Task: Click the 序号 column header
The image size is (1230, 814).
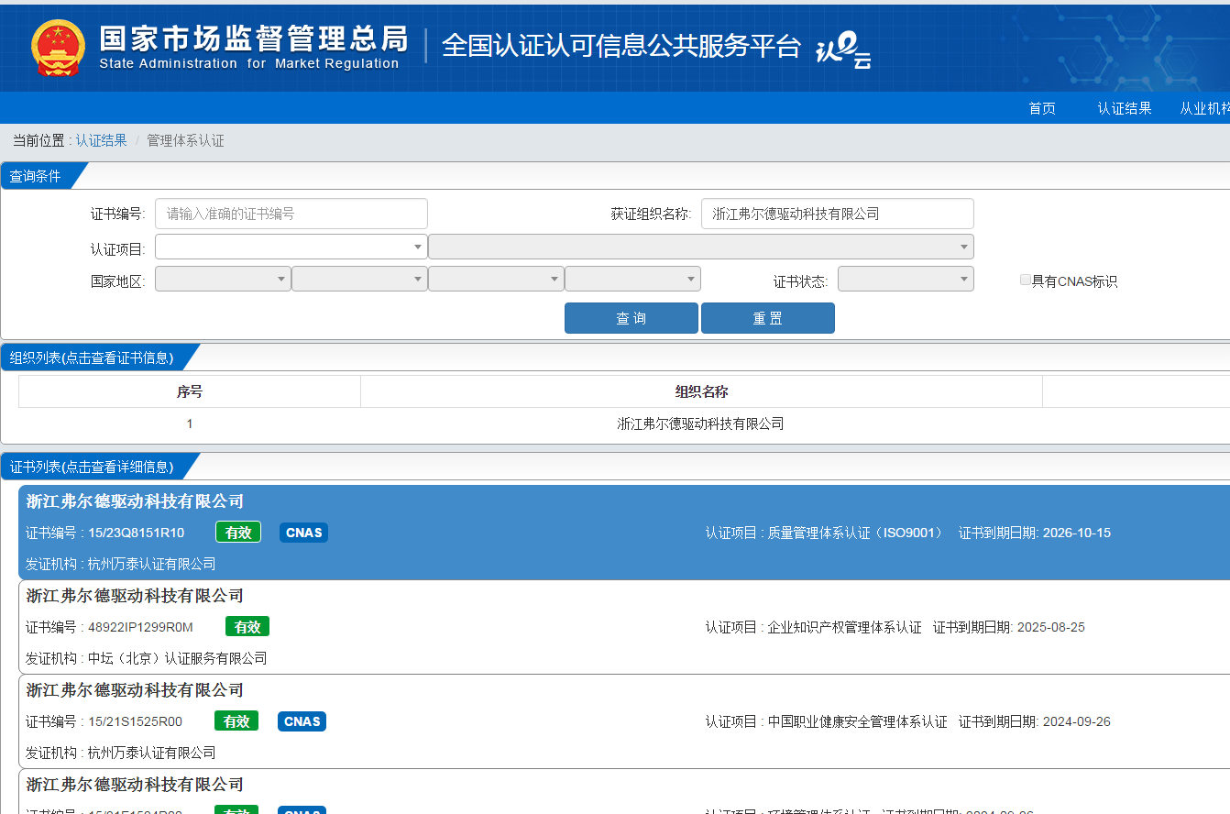Action: pos(190,391)
